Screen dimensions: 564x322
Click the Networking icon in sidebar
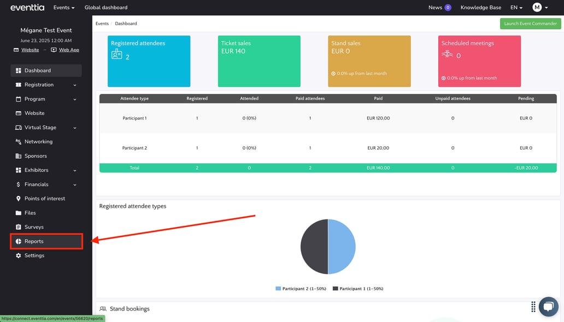19,141
